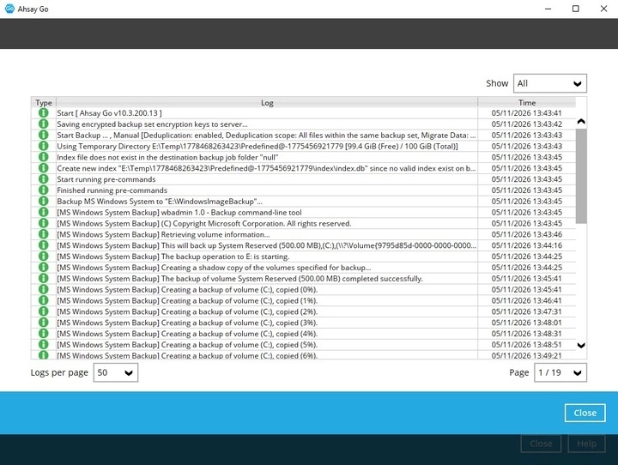
Task: Click the info icon for "Retrieving volume information" row
Action: click(44, 234)
